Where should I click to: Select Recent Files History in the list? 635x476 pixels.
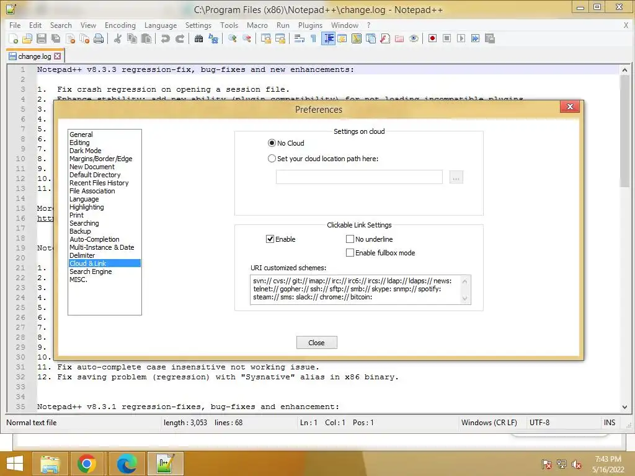click(99, 183)
